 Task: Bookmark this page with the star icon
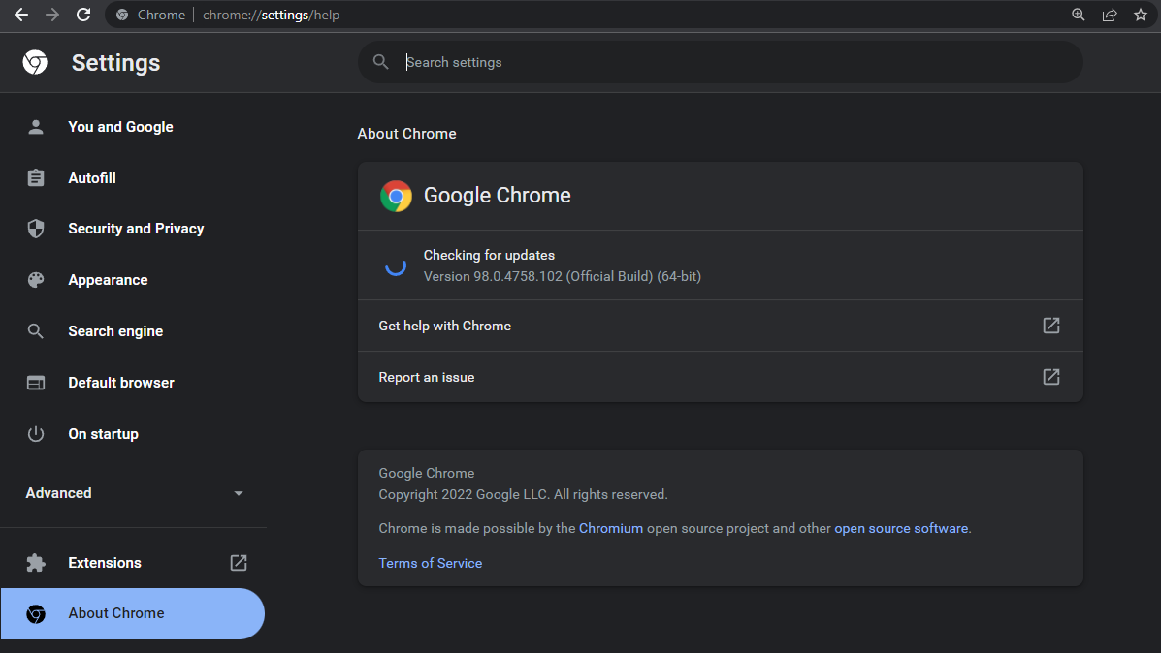point(1141,15)
